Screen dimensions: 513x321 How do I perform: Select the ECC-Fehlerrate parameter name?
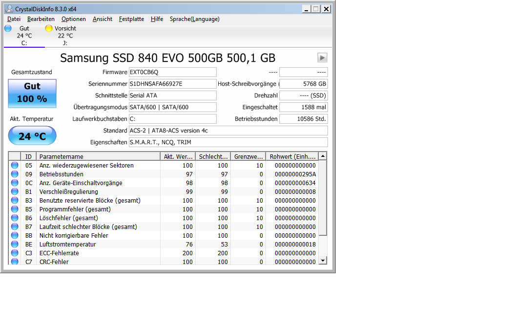(59, 253)
